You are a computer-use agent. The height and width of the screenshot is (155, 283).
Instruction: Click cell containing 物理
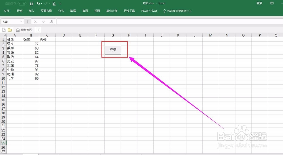pos(15,74)
